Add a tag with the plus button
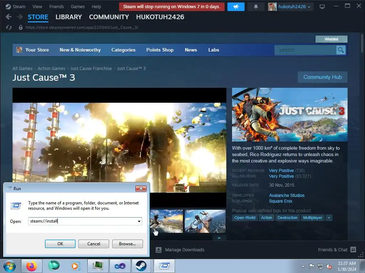This screenshot has height=273, width=365. click(x=329, y=218)
